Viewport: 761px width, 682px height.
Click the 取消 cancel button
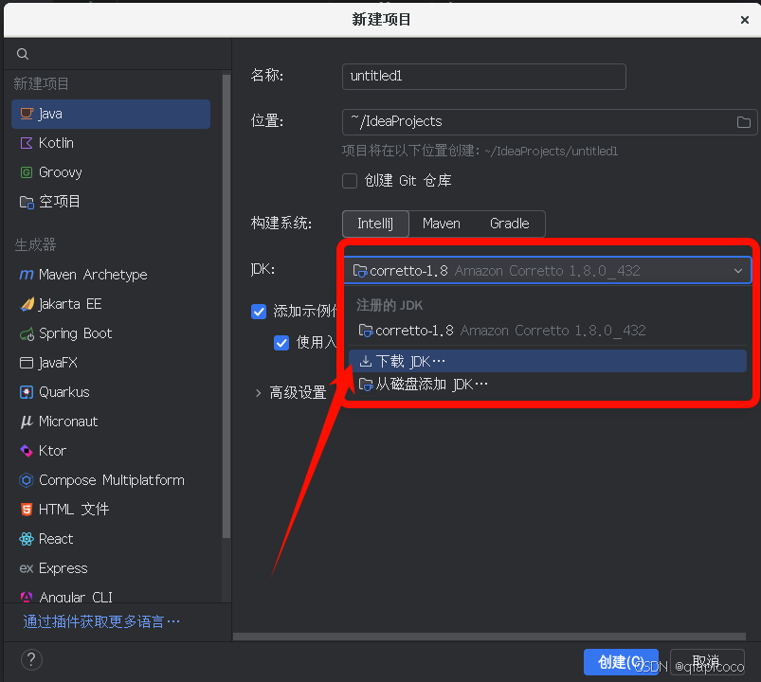coord(707,662)
